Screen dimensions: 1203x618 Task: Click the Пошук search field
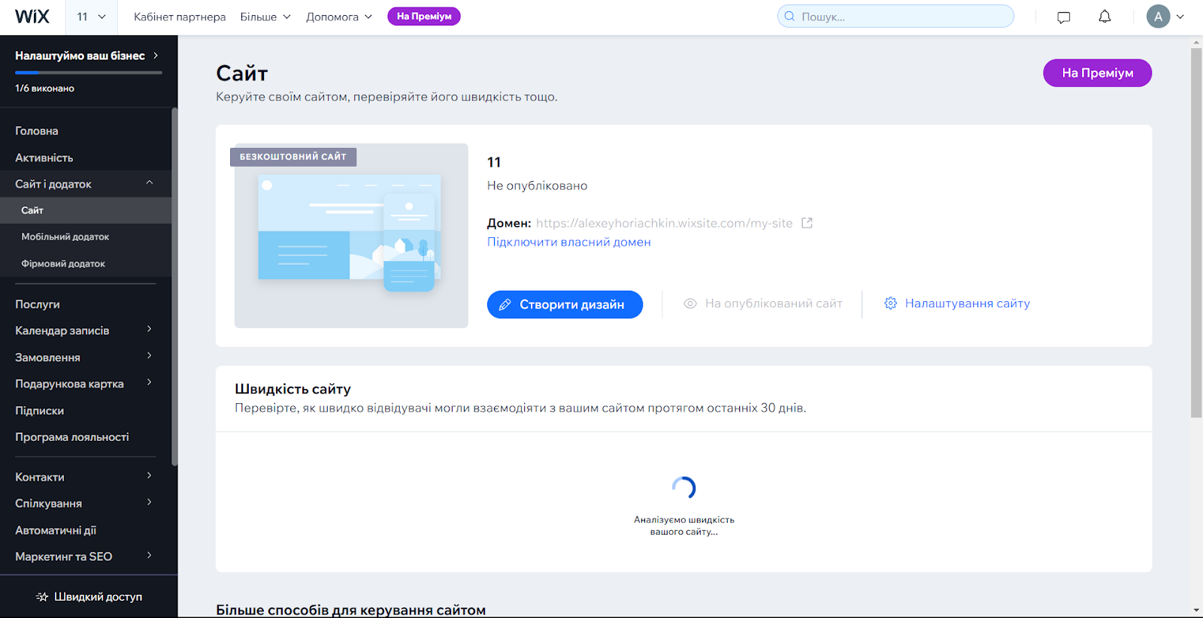pyautogui.click(x=895, y=17)
